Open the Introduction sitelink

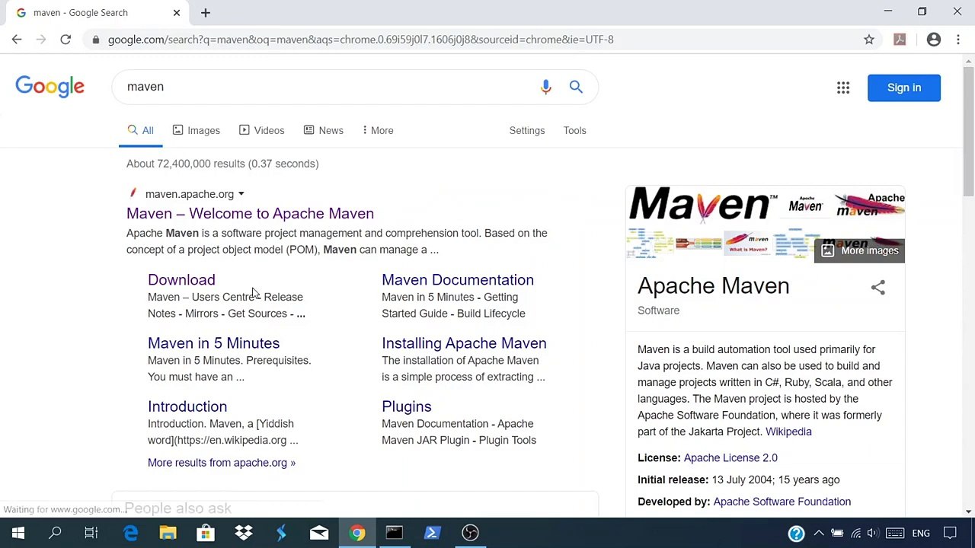pyautogui.click(x=187, y=406)
